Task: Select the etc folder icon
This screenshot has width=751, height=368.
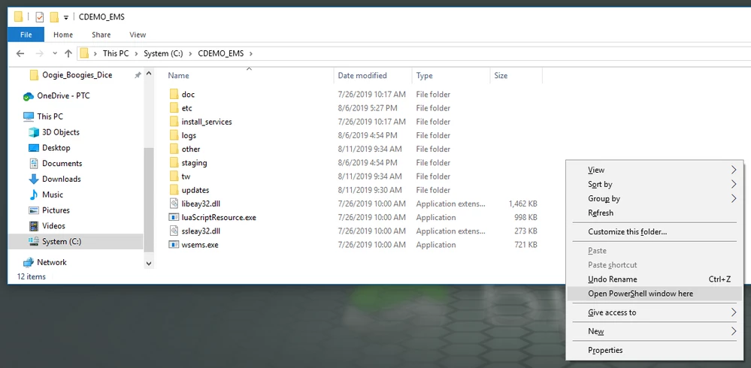Action: point(174,108)
